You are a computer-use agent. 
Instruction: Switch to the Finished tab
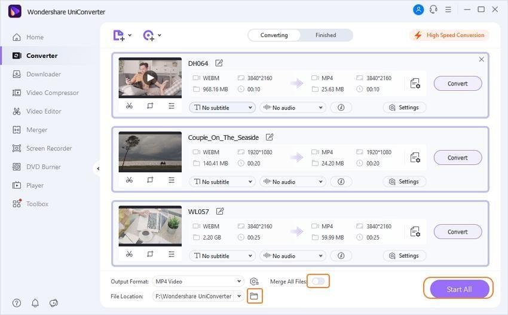326,35
